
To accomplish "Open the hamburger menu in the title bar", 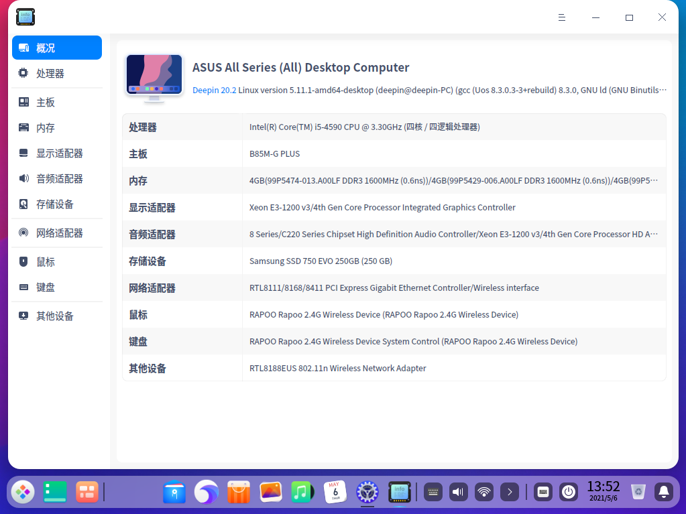I will point(562,17).
